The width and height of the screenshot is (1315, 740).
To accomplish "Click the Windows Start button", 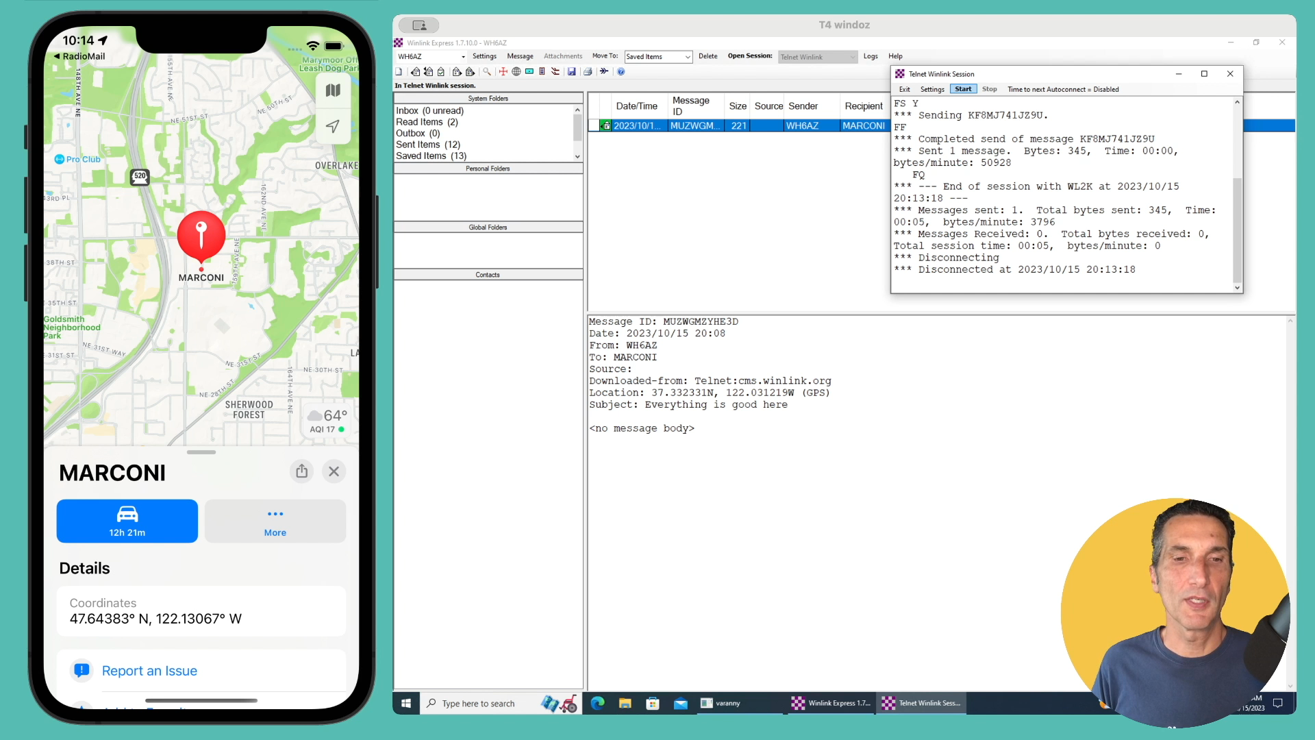I will pos(406,703).
